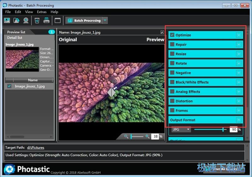Click the zoom in magnifier icon
This screenshot has width=252, height=177.
click(x=147, y=136)
